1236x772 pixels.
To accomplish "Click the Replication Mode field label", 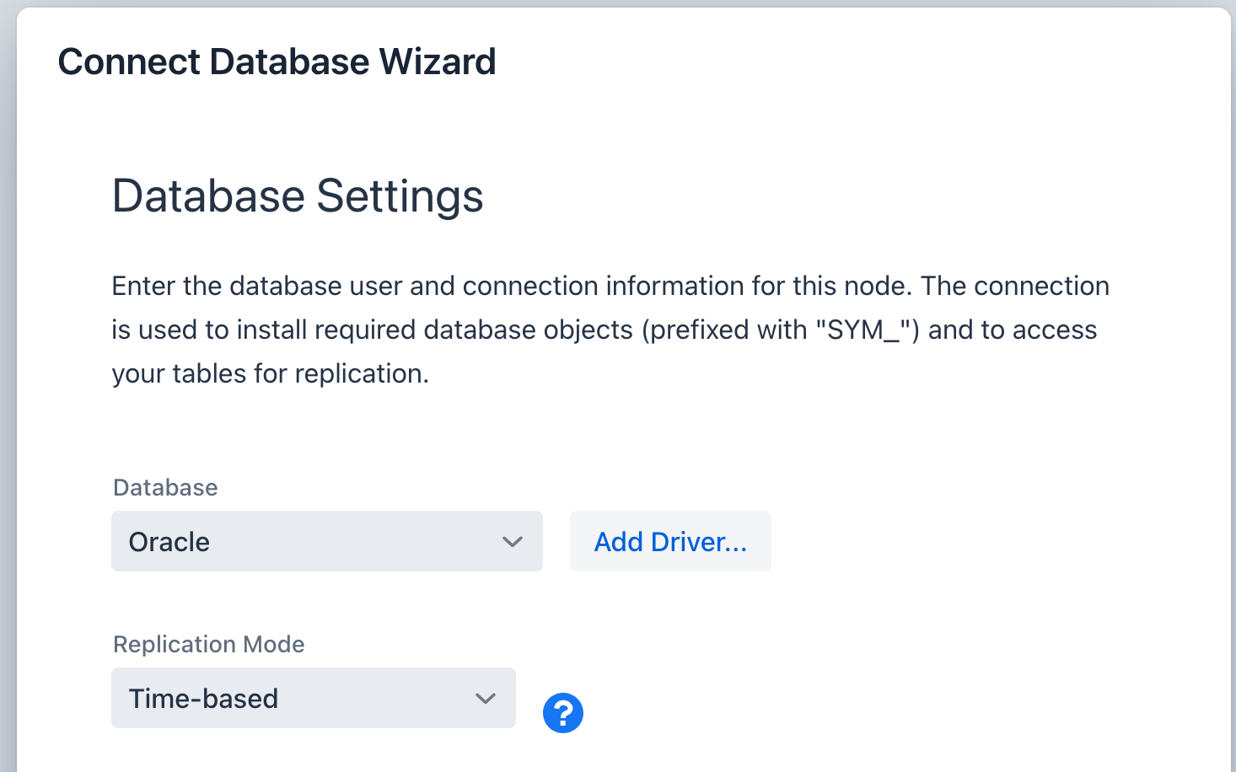I will pyautogui.click(x=208, y=644).
